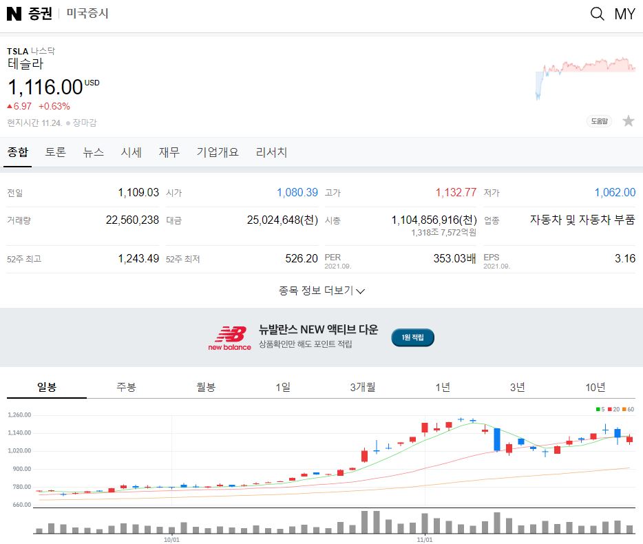Select the 1년 chart tab
Screen dimensions: 643x544
point(443,387)
